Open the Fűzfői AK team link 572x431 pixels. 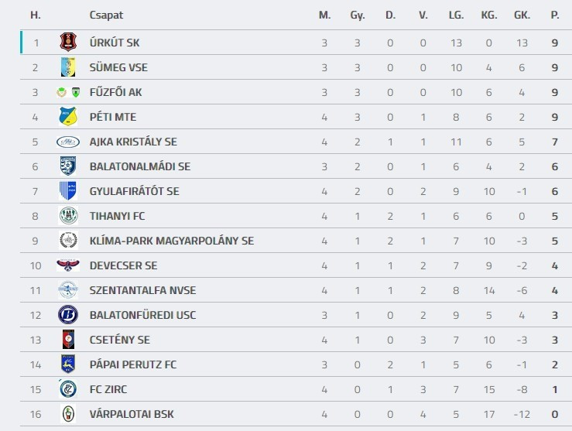[116, 92]
